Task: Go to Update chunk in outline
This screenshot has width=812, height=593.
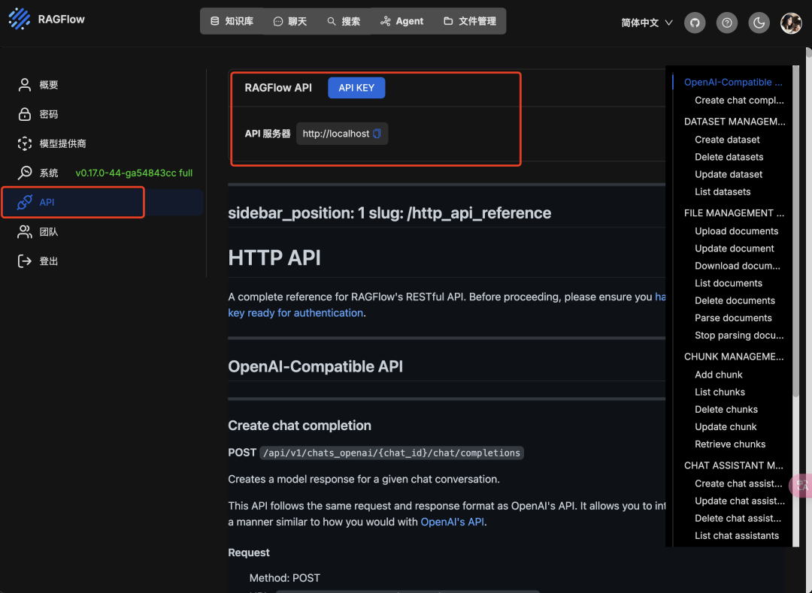Action: click(x=725, y=427)
